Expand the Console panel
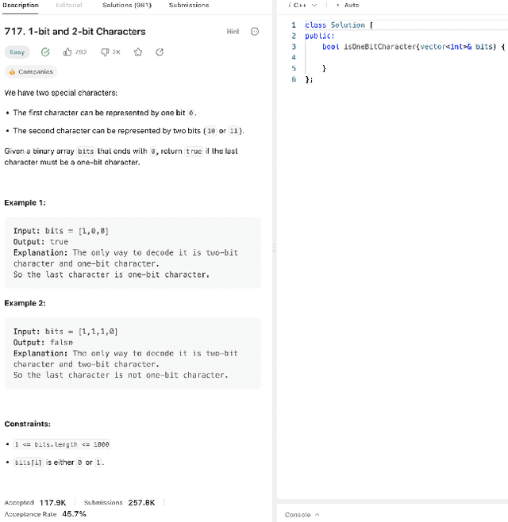Viewport: 508px width, 522px height. point(302,515)
